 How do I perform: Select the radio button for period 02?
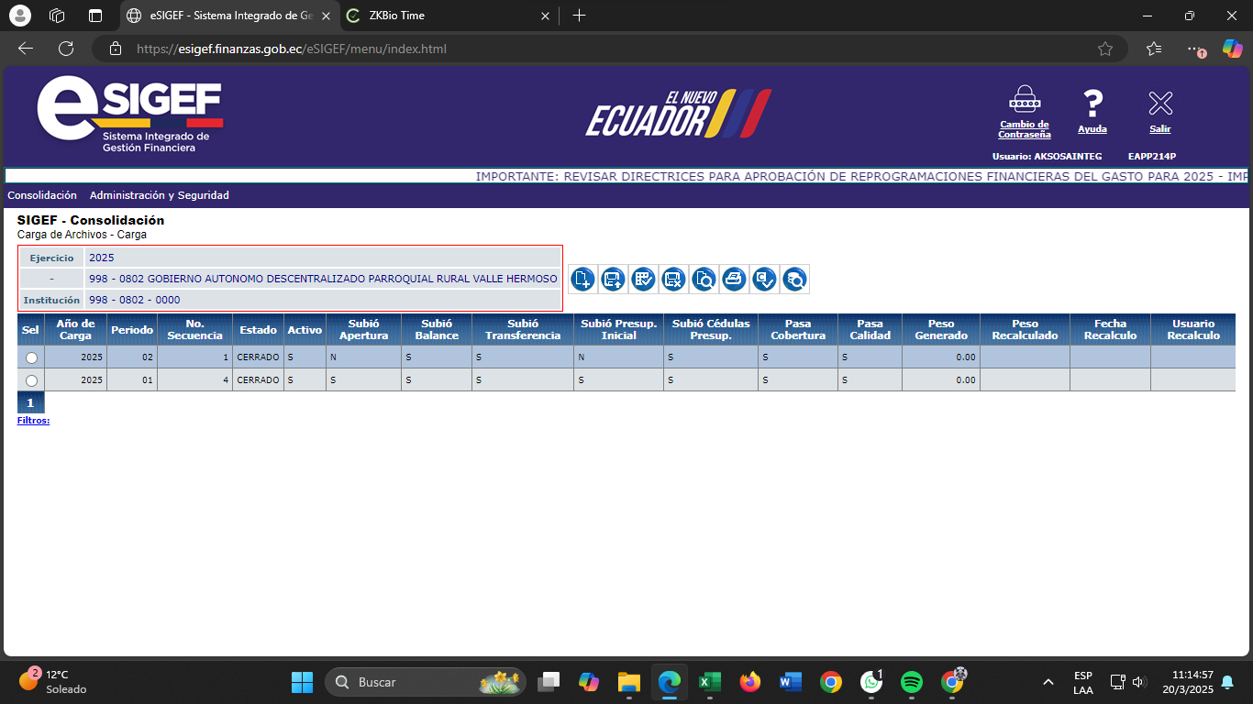pyautogui.click(x=32, y=357)
